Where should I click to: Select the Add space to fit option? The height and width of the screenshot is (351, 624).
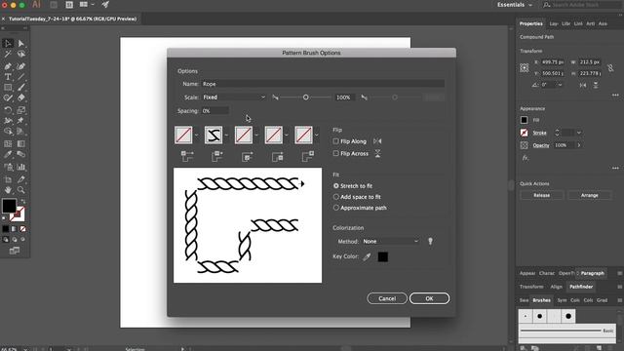click(x=336, y=197)
